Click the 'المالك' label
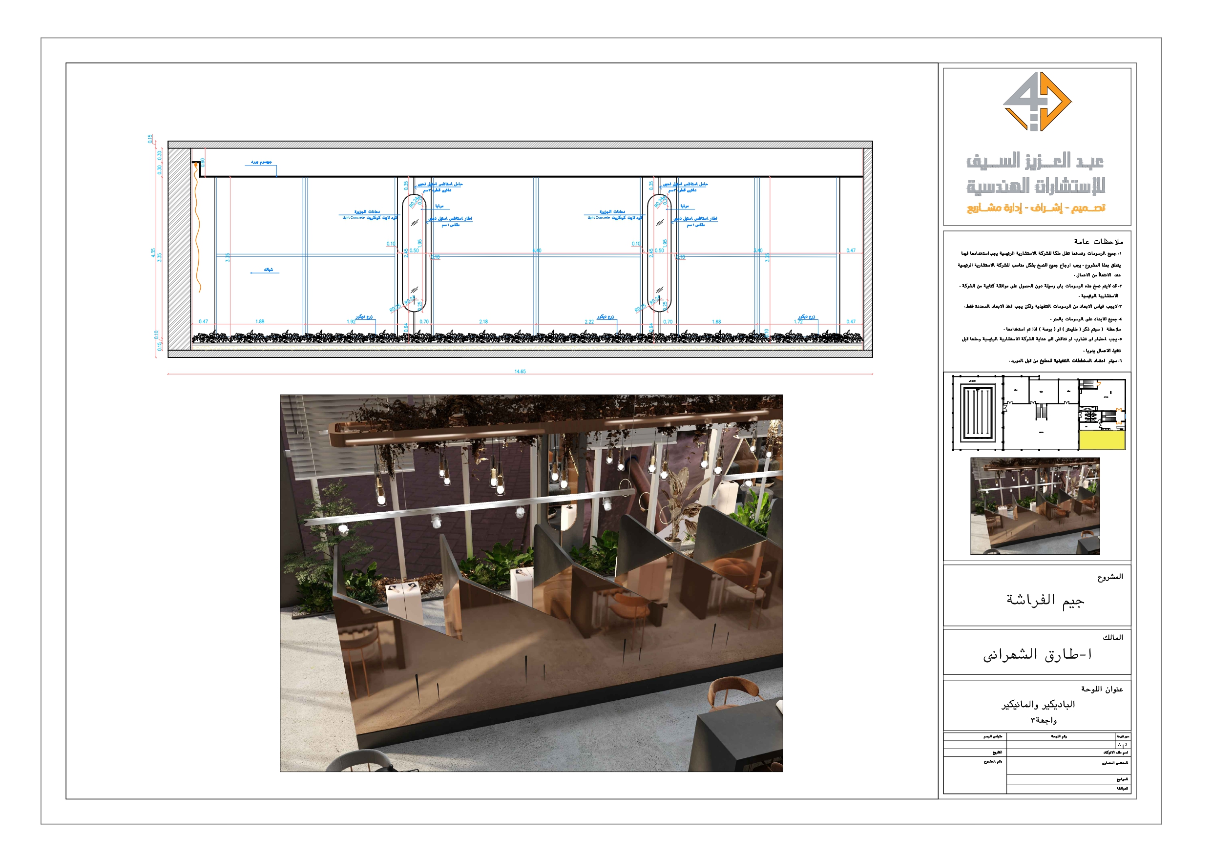The width and height of the screenshot is (1212, 857). (1113, 637)
